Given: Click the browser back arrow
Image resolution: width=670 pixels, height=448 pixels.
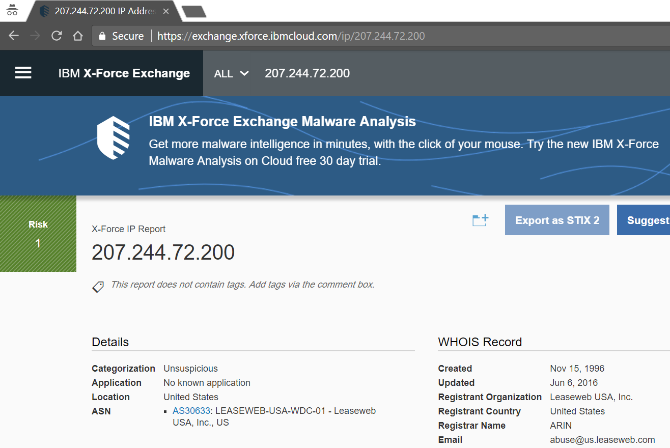Looking at the screenshot, I should point(14,36).
